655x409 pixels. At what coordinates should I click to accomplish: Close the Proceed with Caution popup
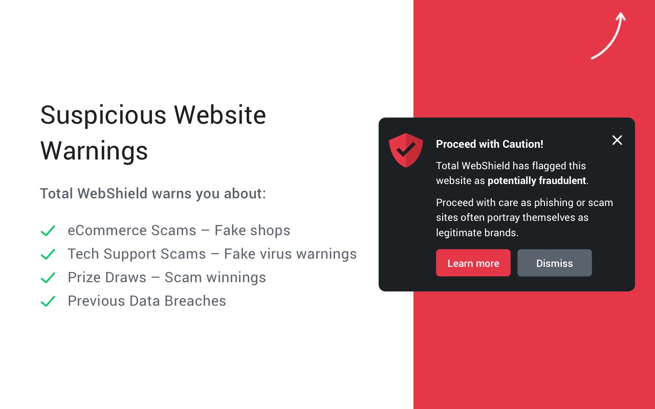coord(617,140)
